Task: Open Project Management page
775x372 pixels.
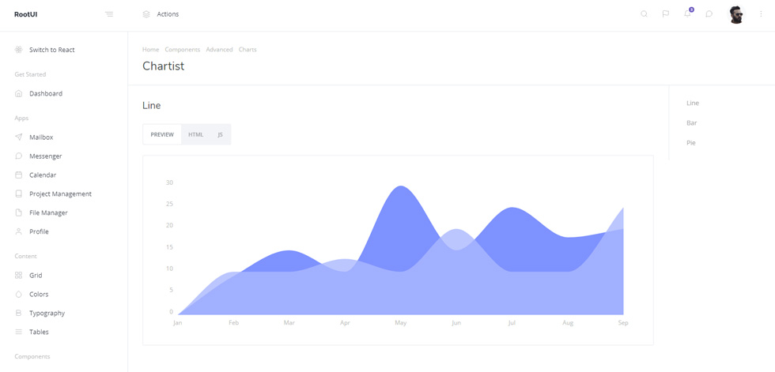Action: coord(60,194)
